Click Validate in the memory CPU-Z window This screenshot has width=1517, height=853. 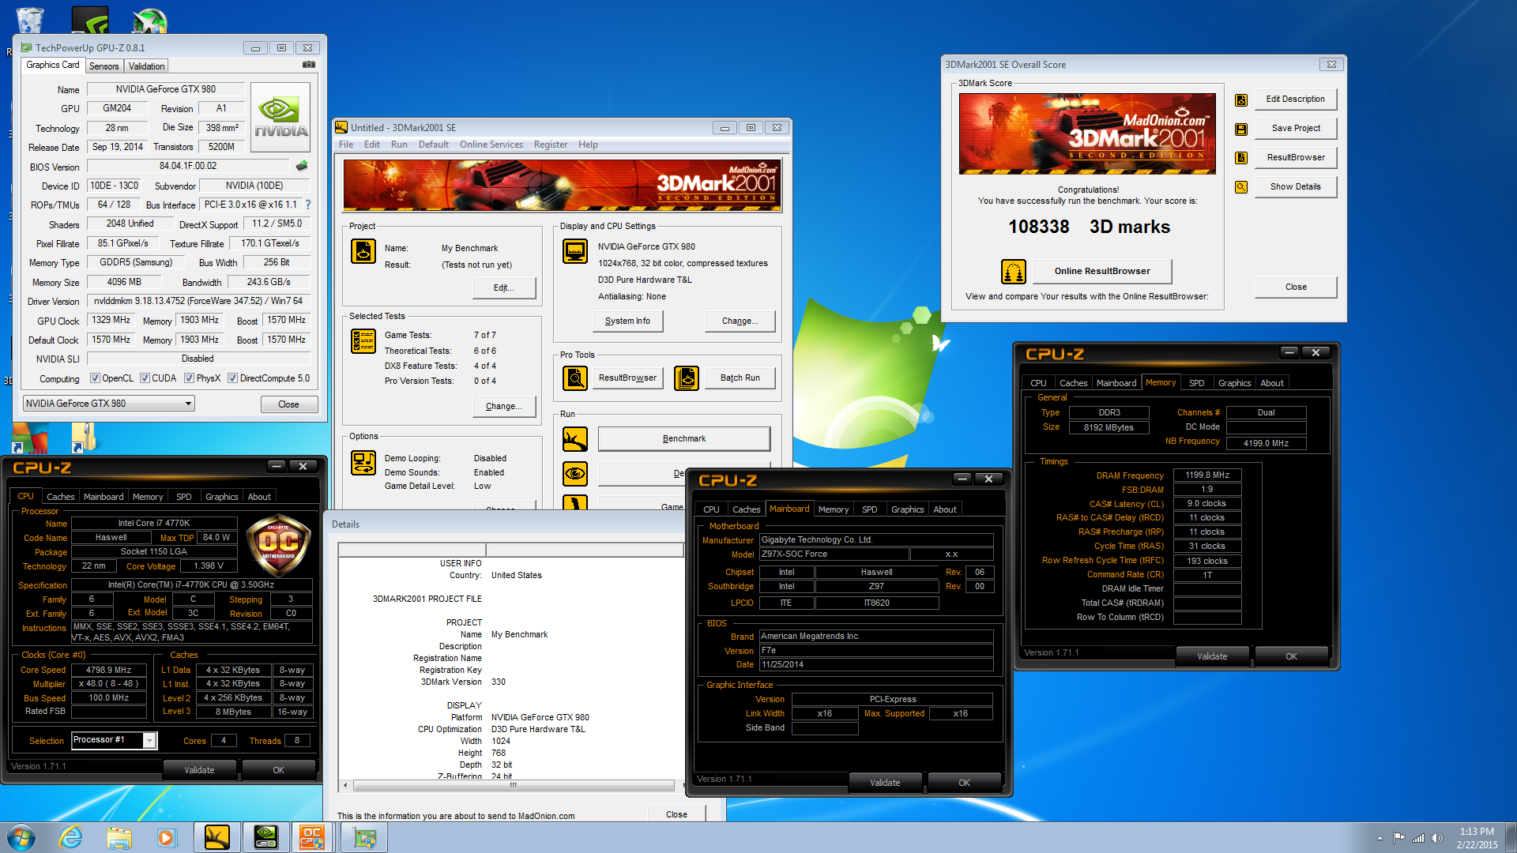[1212, 657]
